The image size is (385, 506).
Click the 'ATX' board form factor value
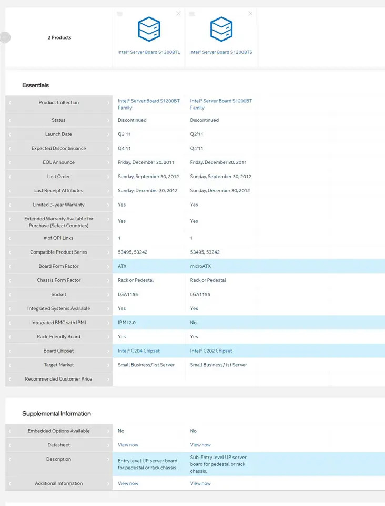[123, 266]
